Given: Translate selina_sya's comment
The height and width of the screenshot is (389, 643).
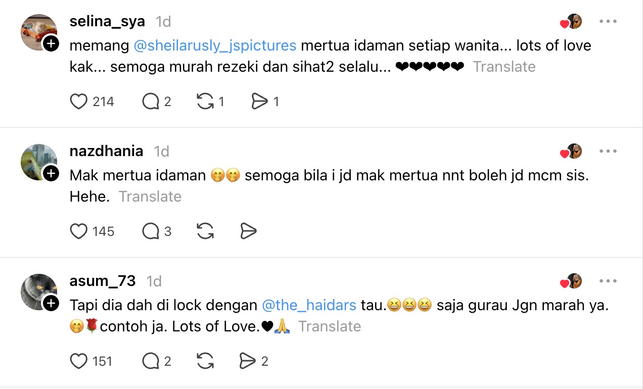Looking at the screenshot, I should [504, 67].
